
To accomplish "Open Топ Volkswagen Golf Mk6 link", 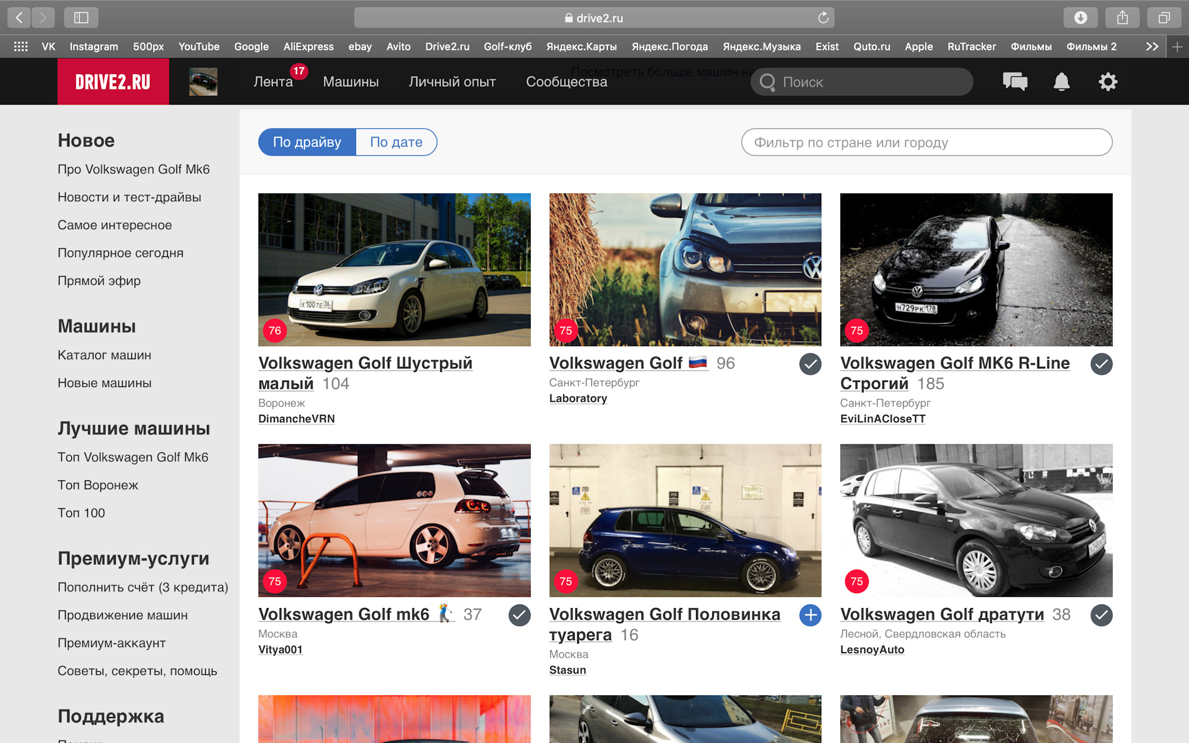I will point(133,458).
